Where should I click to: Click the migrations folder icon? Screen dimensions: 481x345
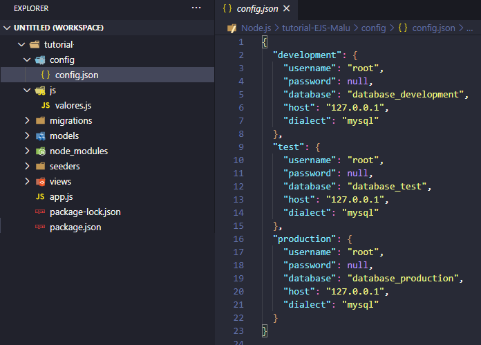click(40, 120)
